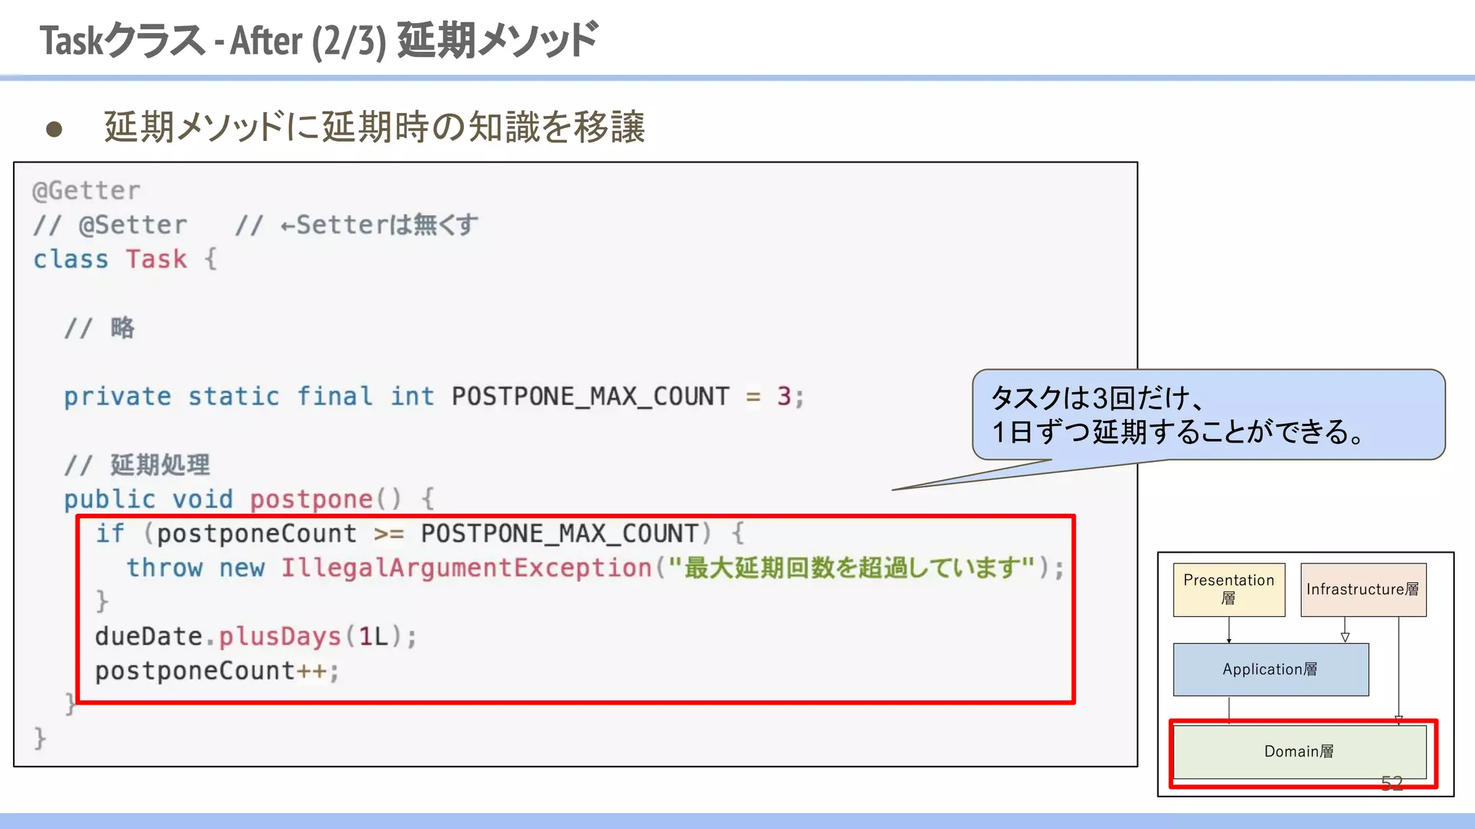Click the slide title text

319,40
